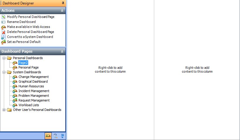The width and height of the screenshot is (240, 140).
Task: Click the Request Management default dashboard icon
Action: click(15, 100)
